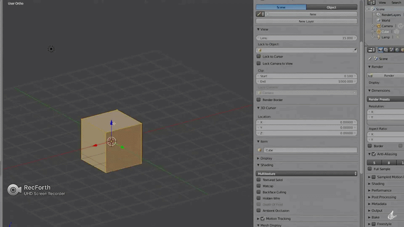Viewport: 404px width, 227px height.
Task: Toggle the Motion Tracking checkbox
Action: click(x=263, y=219)
